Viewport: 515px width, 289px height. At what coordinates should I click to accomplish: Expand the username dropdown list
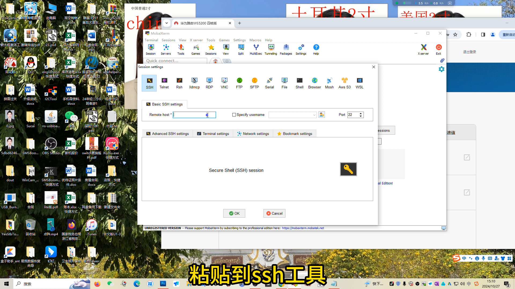tap(314, 115)
